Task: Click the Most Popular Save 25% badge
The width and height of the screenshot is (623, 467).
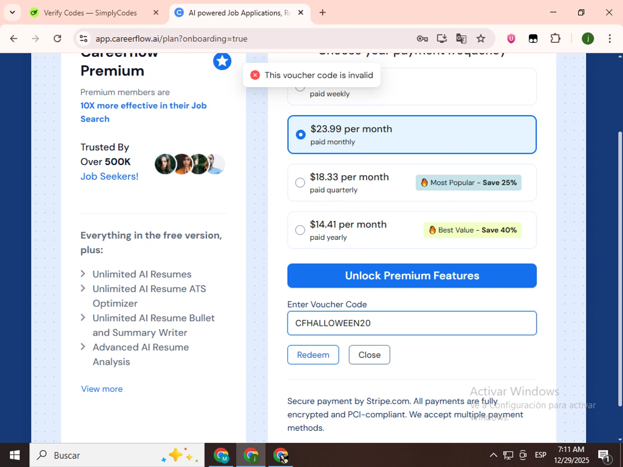Action: [x=468, y=183]
